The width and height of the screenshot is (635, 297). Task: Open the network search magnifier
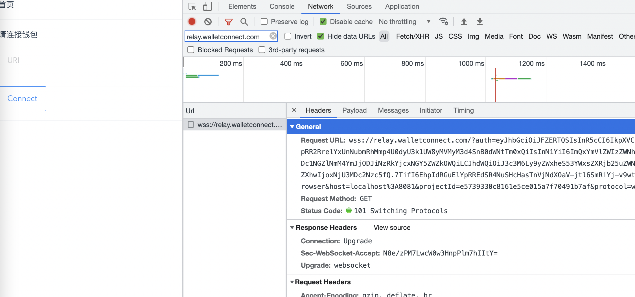(244, 21)
